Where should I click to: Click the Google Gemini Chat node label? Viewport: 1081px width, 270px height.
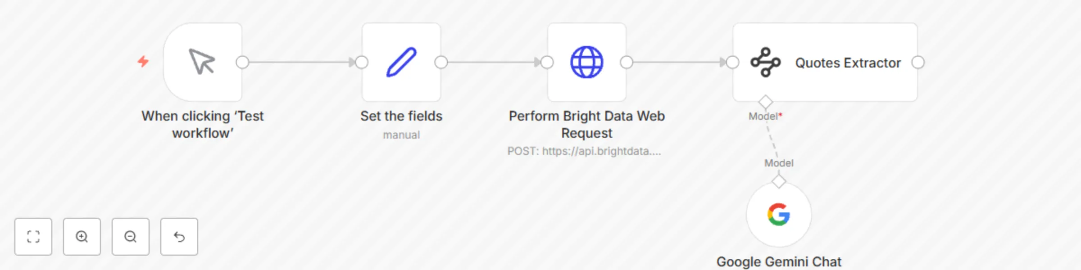point(780,261)
